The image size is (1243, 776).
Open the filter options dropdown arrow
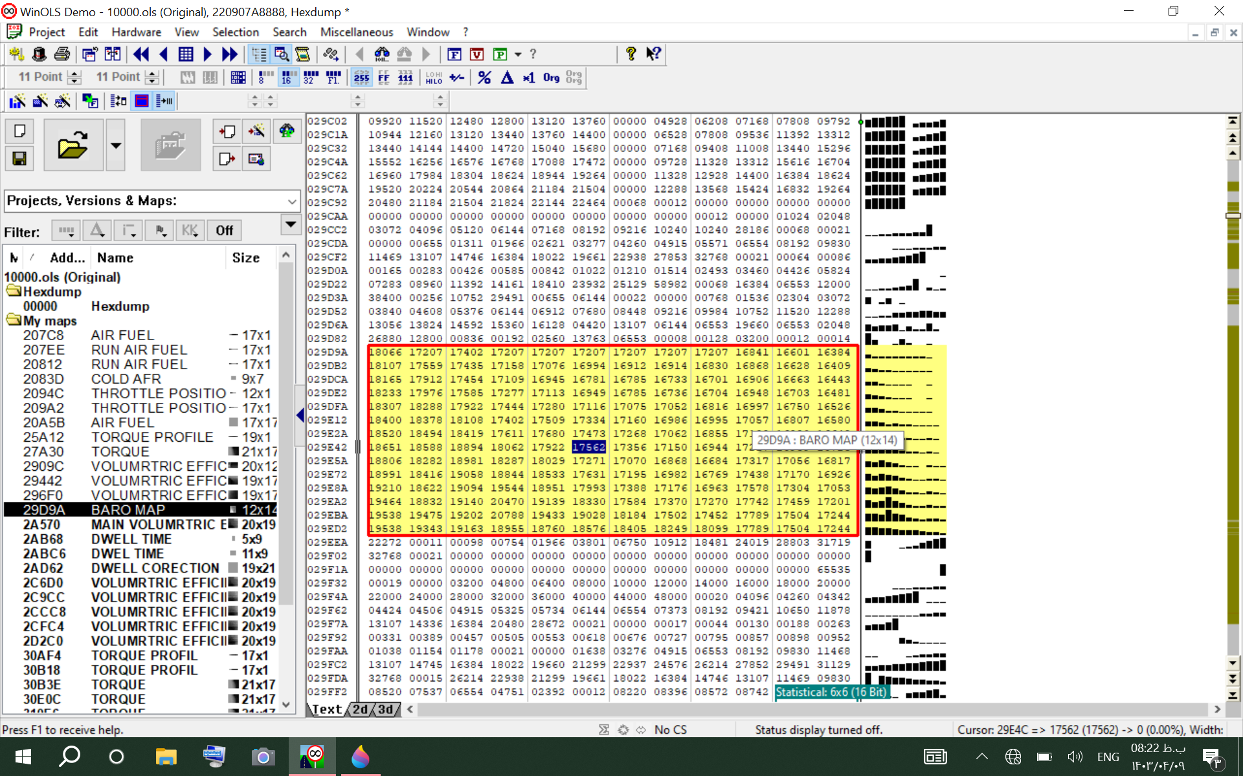pyautogui.click(x=291, y=225)
